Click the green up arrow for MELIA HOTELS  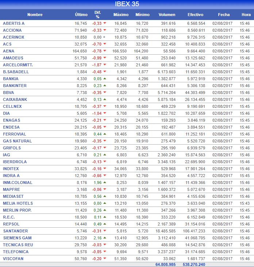point(105,203)
